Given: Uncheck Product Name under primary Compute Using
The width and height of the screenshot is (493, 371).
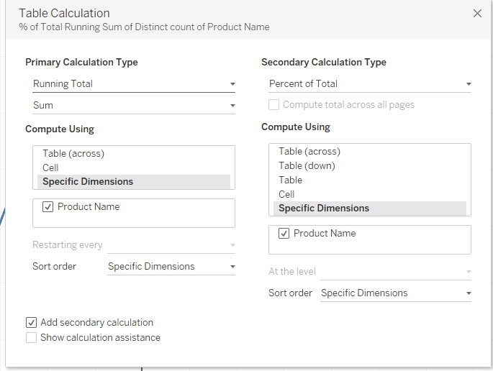Looking at the screenshot, I should coord(48,206).
